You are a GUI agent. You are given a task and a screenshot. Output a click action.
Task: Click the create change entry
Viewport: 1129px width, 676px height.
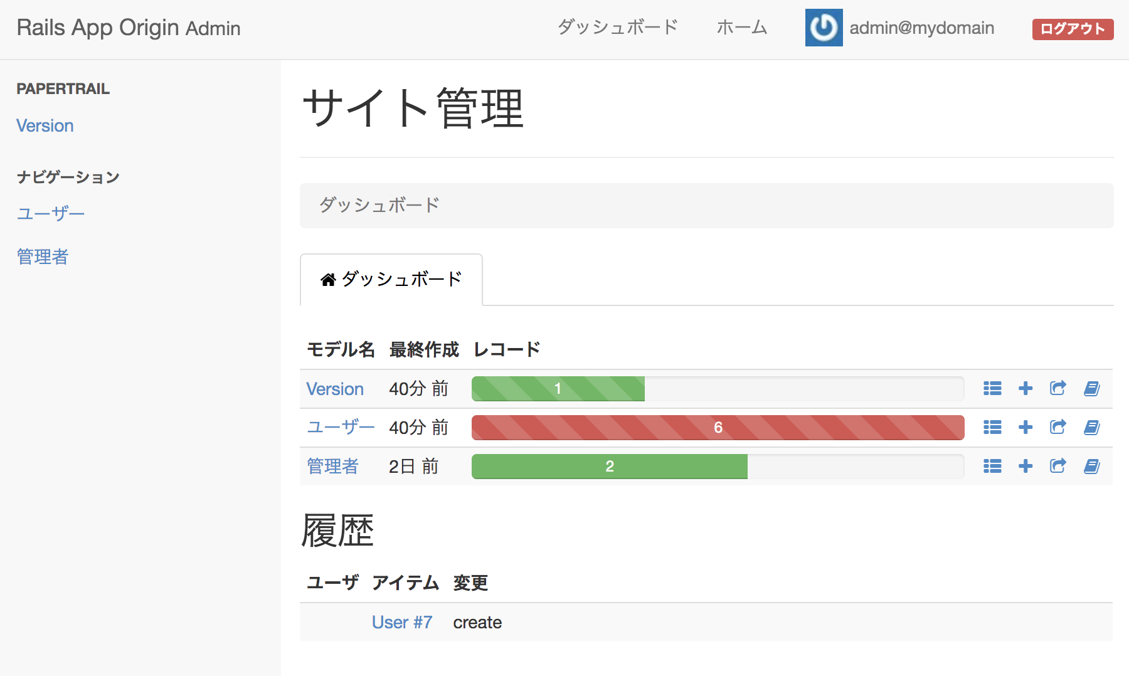coord(477,623)
